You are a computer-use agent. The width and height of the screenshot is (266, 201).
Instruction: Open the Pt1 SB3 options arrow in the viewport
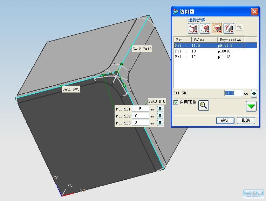pyautogui.click(x=160, y=123)
